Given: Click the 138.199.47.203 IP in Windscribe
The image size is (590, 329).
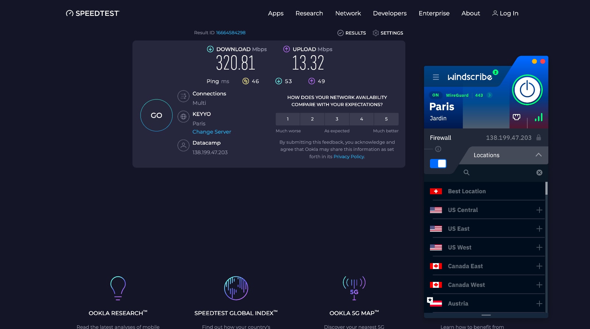Looking at the screenshot, I should [509, 138].
